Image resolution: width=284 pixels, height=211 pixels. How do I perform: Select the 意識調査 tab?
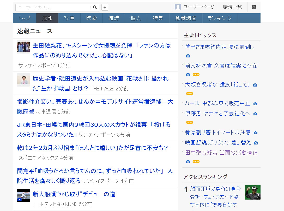pyautogui.click(x=185, y=18)
